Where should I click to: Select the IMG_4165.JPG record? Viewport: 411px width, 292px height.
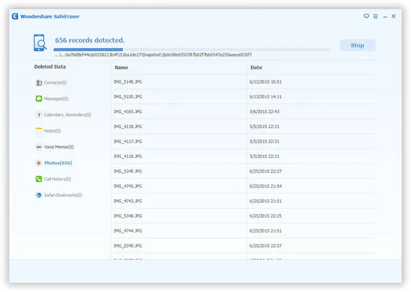click(179, 111)
